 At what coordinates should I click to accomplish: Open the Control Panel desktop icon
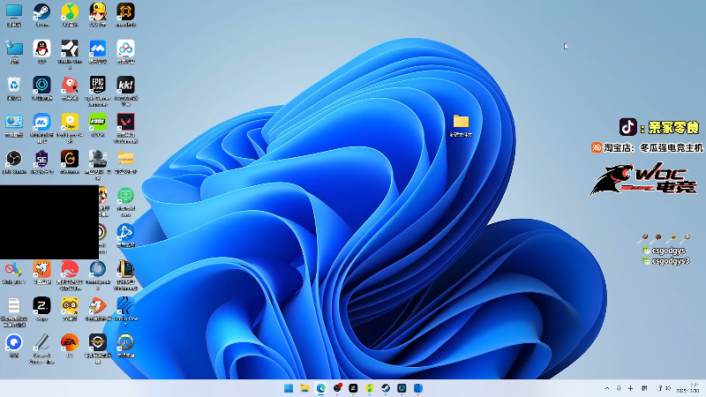tap(14, 122)
